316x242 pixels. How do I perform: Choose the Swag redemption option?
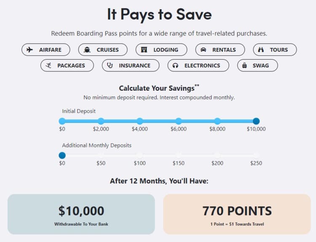point(261,66)
